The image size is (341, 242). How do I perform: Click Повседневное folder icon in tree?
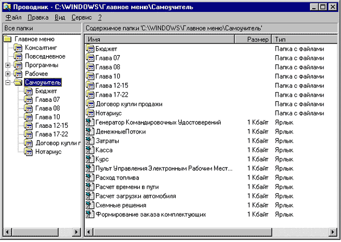coord(18,56)
